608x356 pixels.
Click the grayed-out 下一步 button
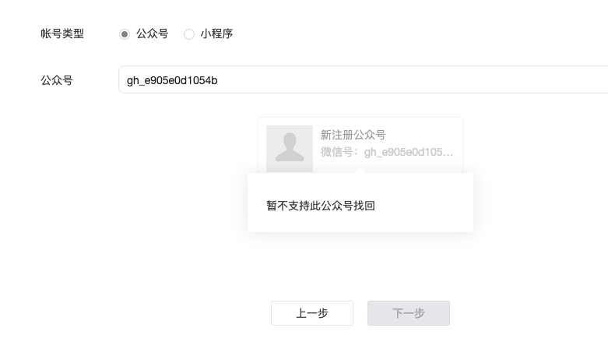[x=409, y=313]
